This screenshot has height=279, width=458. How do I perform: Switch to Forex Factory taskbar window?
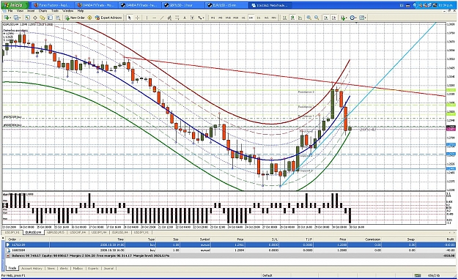point(52,5)
